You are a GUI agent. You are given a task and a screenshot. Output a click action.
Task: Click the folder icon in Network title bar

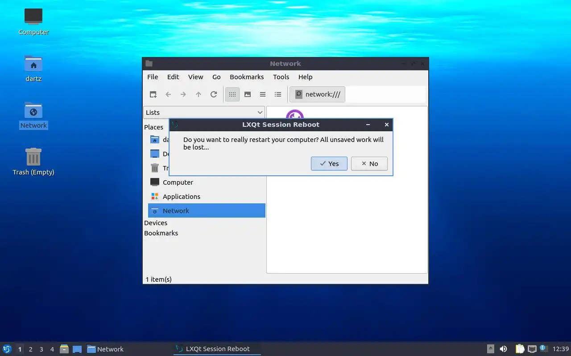pyautogui.click(x=149, y=64)
